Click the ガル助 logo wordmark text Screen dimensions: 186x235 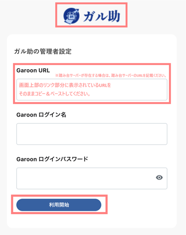point(102,16)
